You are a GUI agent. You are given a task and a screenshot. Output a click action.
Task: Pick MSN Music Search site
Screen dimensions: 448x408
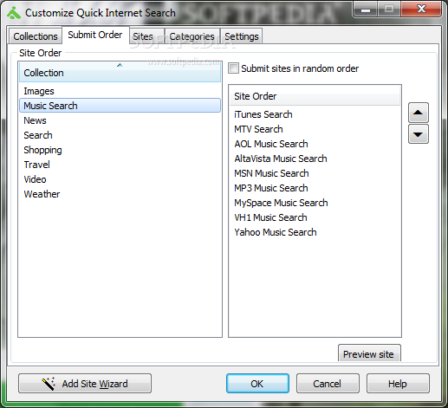[315, 173]
